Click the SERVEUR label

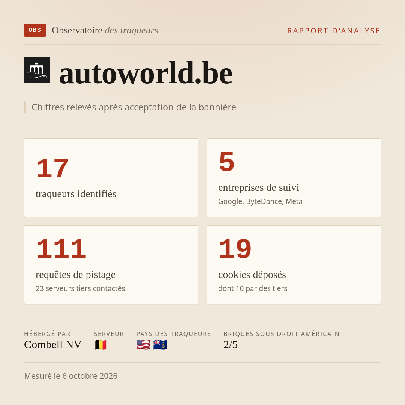109,334
